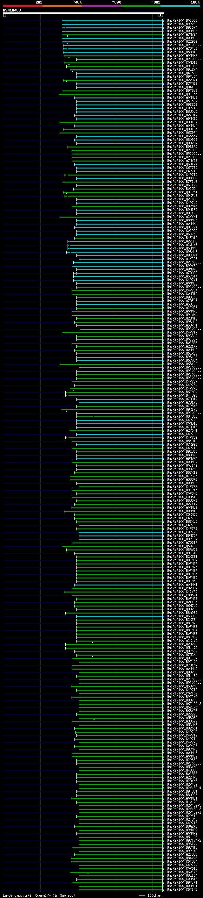203x898 pixels.
Task: Click the UniRef100_A5C5K7 entry
Action: [x=182, y=101]
